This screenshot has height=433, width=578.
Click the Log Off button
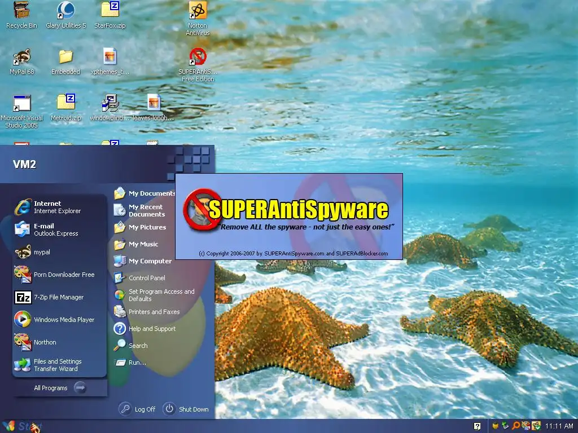[x=138, y=409]
